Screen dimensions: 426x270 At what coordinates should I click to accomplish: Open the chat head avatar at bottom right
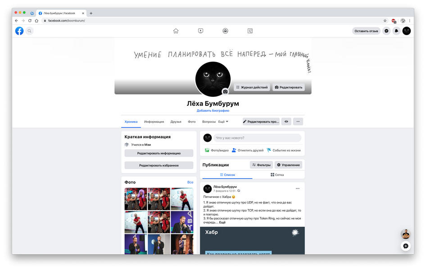tap(406, 234)
